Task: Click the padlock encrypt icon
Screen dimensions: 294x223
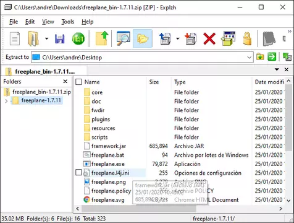Action: [x=247, y=38]
